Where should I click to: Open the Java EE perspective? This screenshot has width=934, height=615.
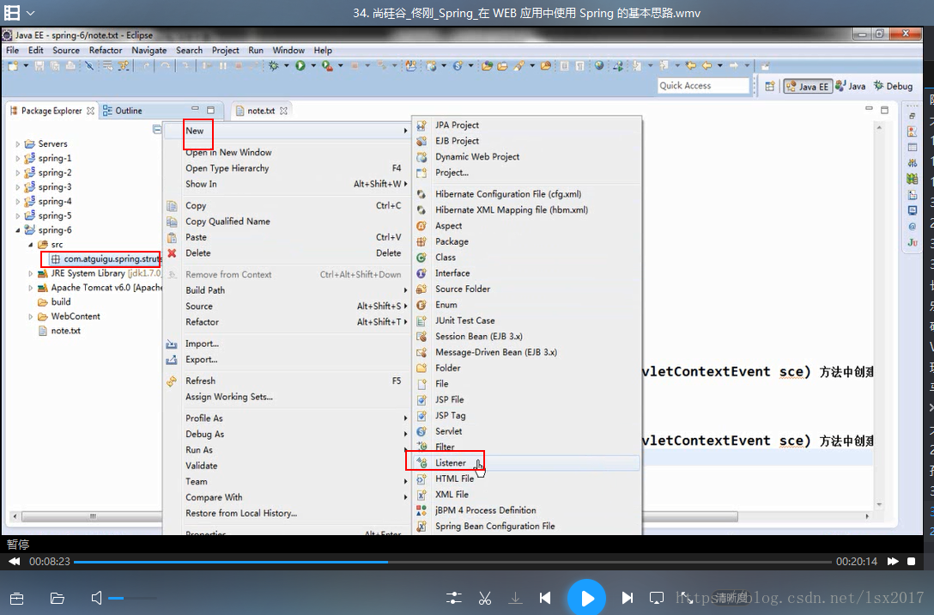coord(807,87)
